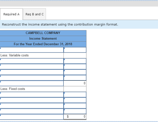
Task: Click the subtotal 0 cell above Less: Fixed costs
Action: 75,83
